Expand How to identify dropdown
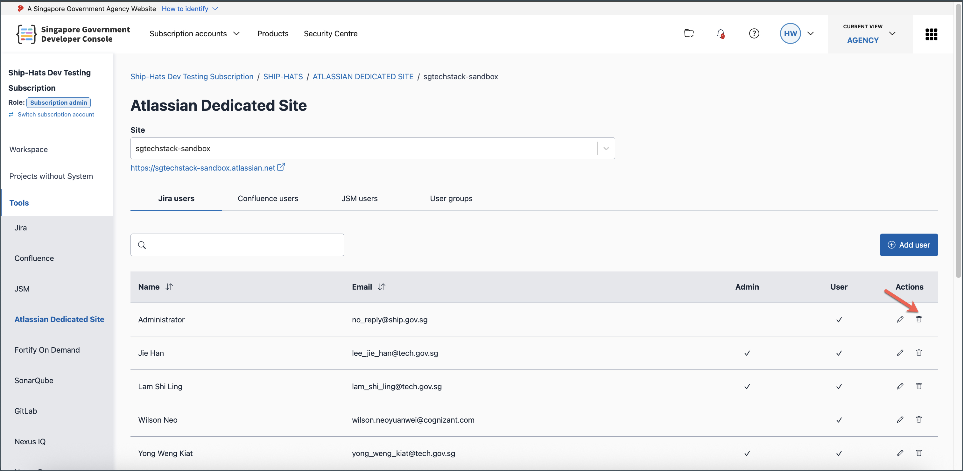The image size is (963, 471). (x=190, y=9)
